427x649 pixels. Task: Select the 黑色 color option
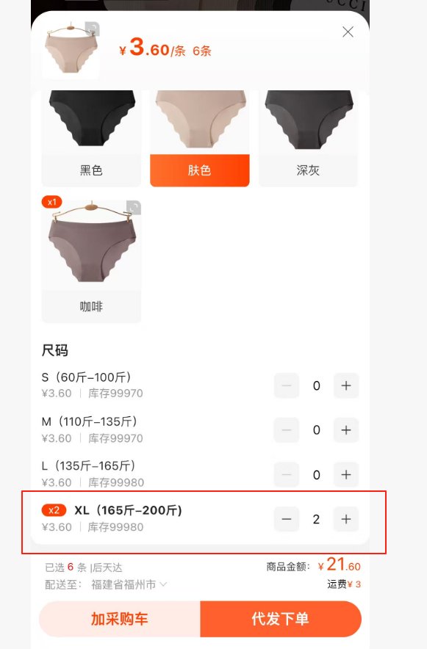click(91, 138)
